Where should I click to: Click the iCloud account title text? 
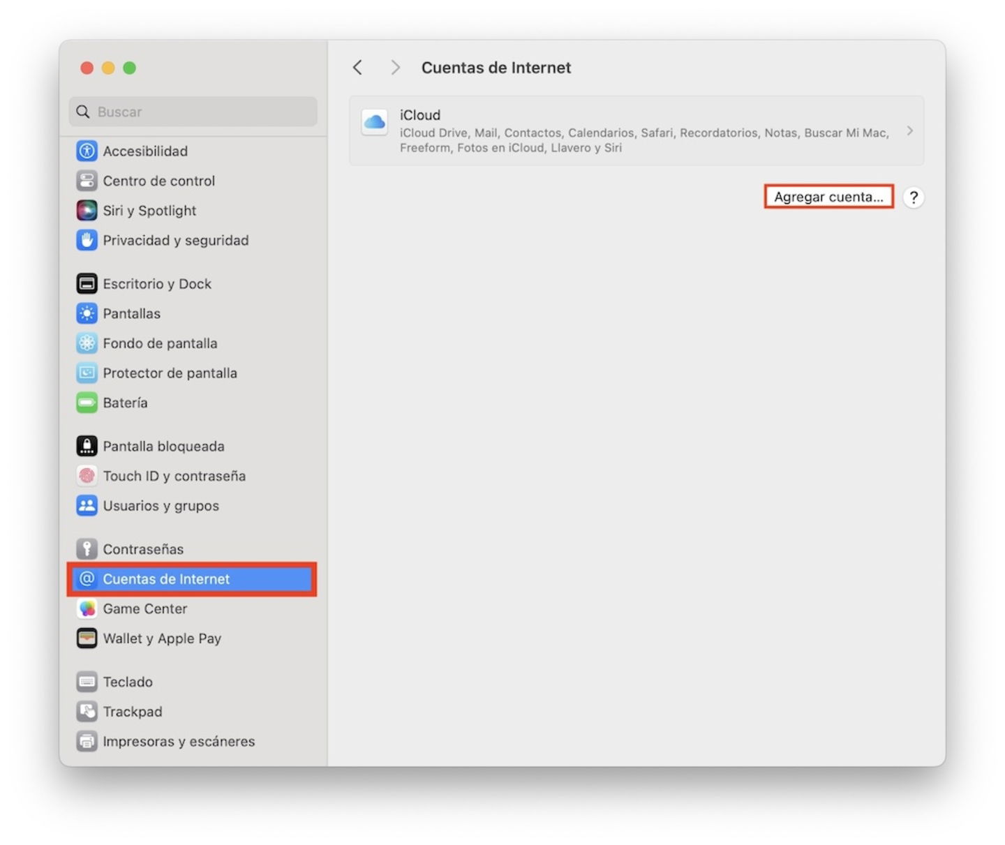tap(420, 115)
